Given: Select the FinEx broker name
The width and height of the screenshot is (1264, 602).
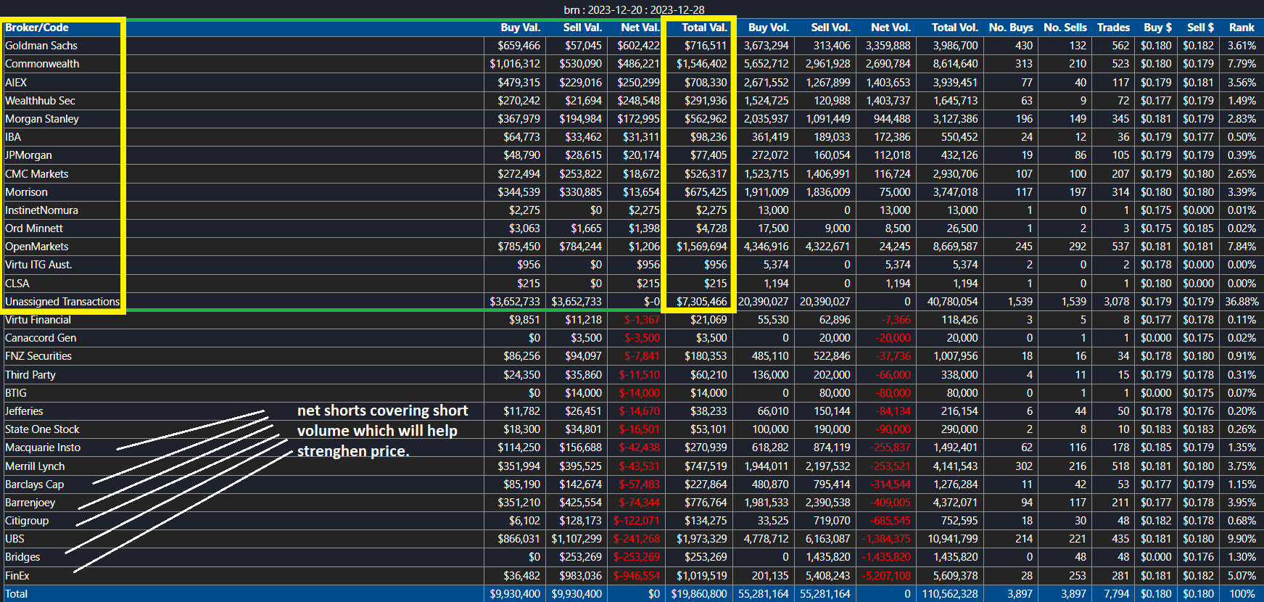Looking at the screenshot, I should coord(17,576).
